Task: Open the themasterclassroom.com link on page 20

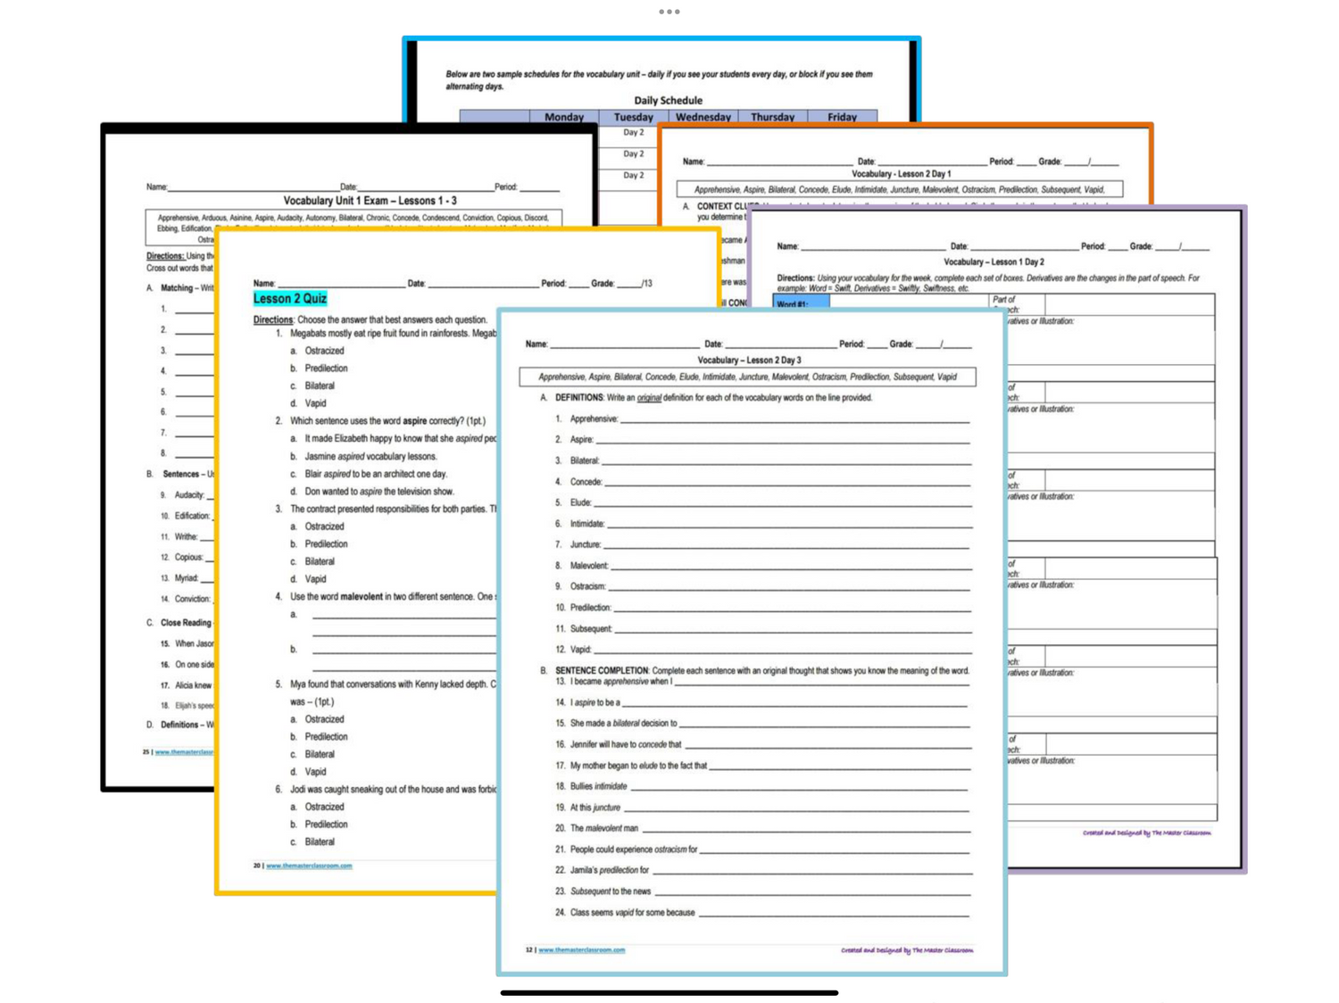Action: coord(309,866)
